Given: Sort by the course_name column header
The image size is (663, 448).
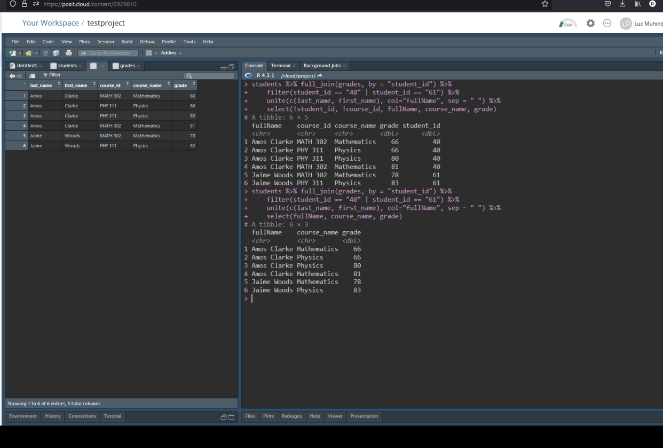Looking at the screenshot, I should [x=151, y=85].
